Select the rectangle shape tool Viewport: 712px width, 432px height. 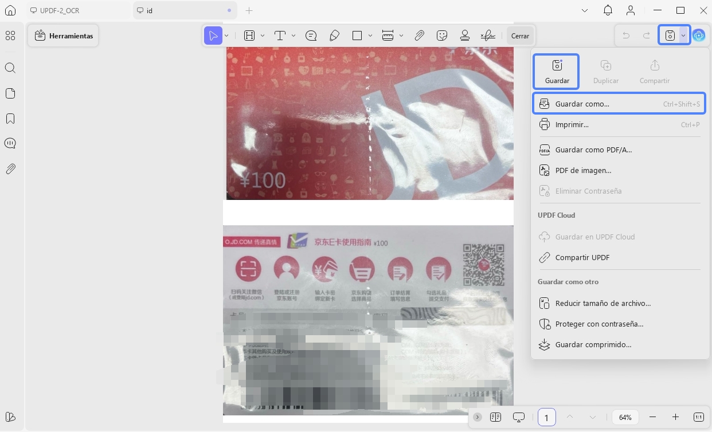pos(357,36)
